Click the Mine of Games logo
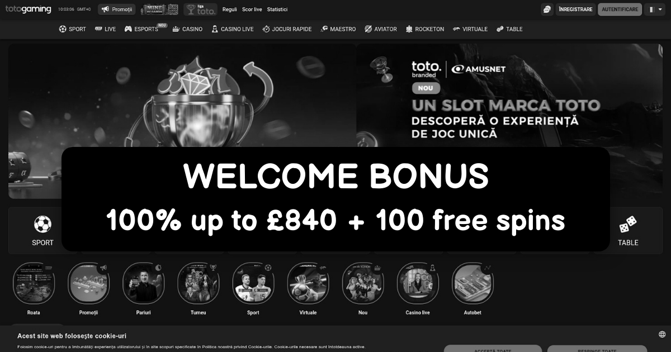The width and height of the screenshot is (671, 352). [159, 9]
